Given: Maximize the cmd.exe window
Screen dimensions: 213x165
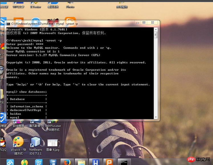Looking at the screenshot, I should [144, 22].
